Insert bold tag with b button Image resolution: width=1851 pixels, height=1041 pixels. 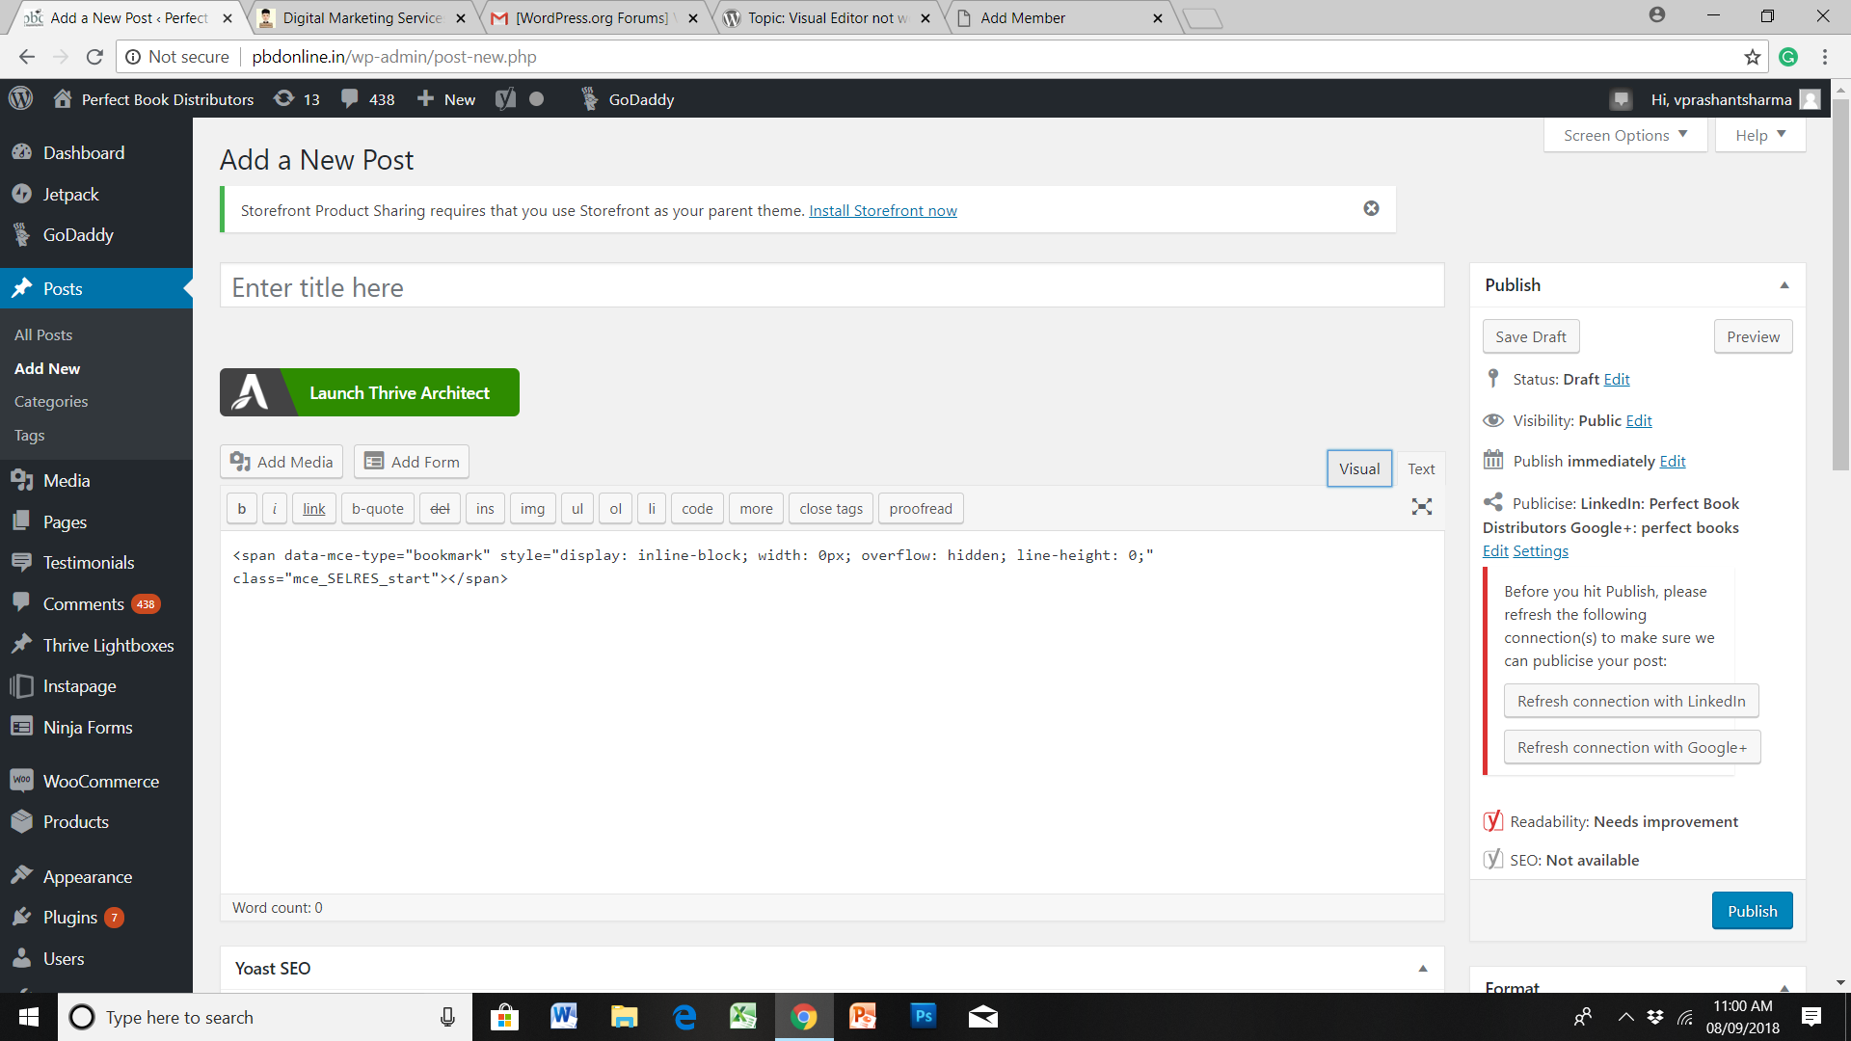pos(242,508)
